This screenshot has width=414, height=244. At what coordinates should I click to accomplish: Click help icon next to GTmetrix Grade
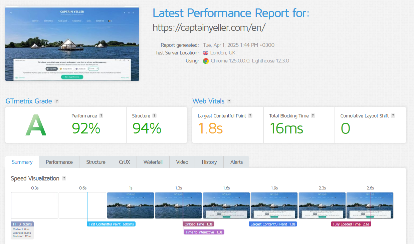click(57, 101)
